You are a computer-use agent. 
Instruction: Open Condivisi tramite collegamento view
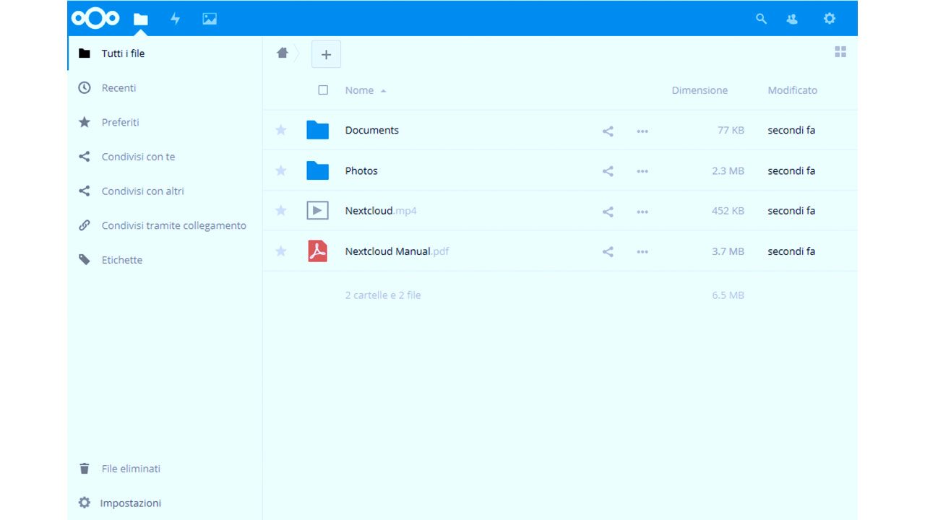[173, 225]
